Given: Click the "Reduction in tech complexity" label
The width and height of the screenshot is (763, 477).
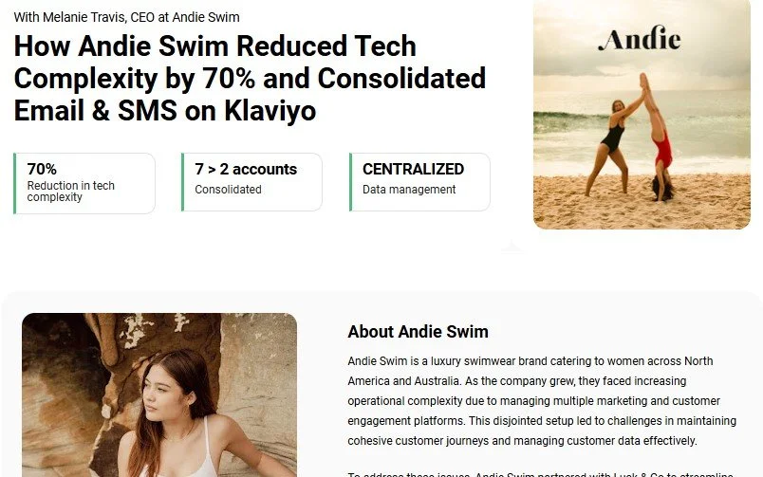Looking at the screenshot, I should [70, 192].
